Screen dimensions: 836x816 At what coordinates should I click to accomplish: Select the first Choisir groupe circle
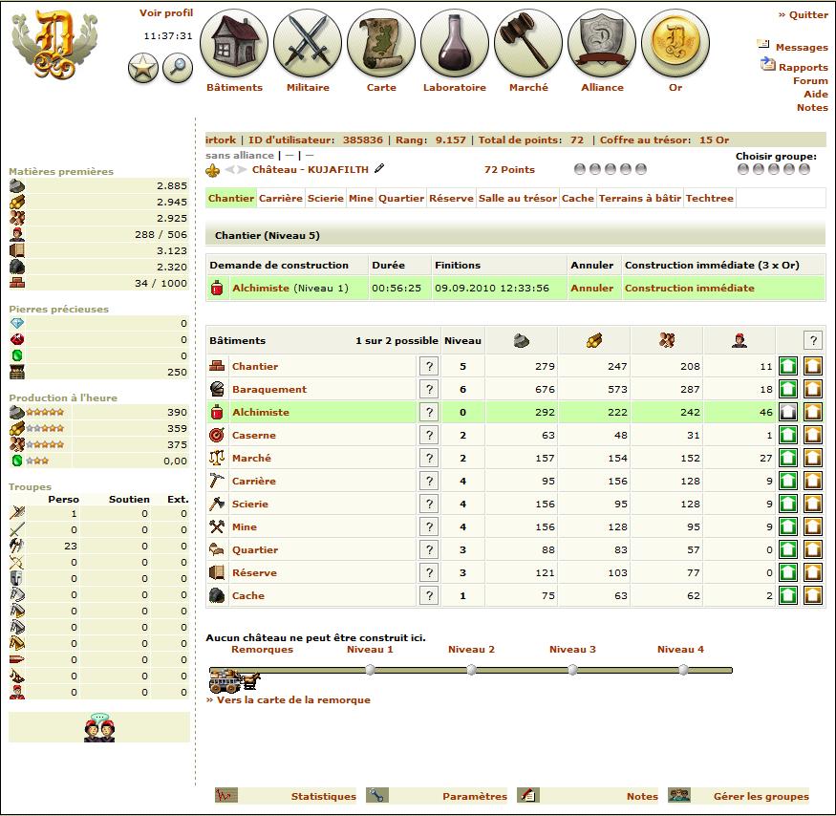[742, 169]
